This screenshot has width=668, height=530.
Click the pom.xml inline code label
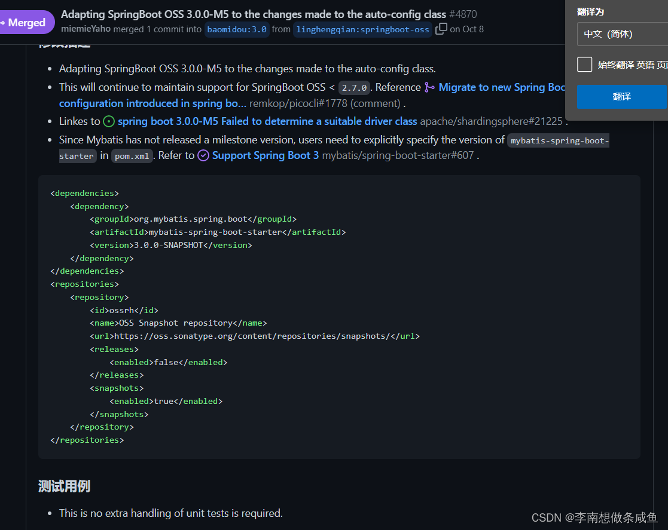coord(132,156)
